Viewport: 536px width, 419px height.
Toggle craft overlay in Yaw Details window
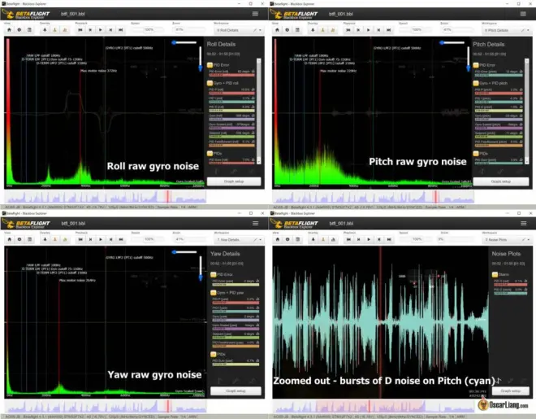[x=45, y=239]
